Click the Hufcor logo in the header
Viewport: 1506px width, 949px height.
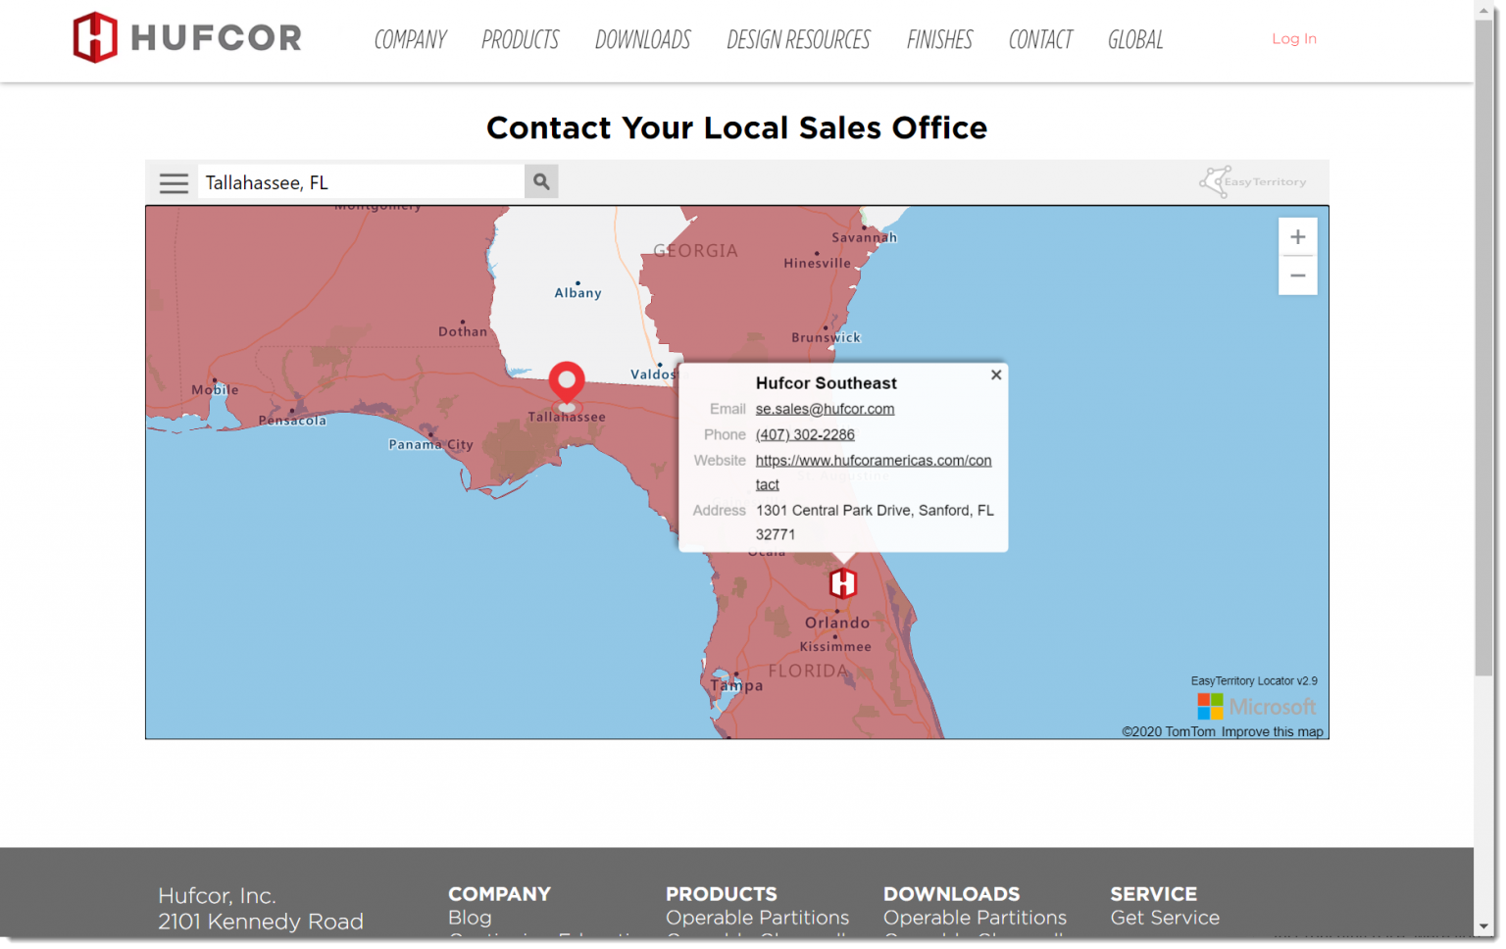pyautogui.click(x=186, y=36)
